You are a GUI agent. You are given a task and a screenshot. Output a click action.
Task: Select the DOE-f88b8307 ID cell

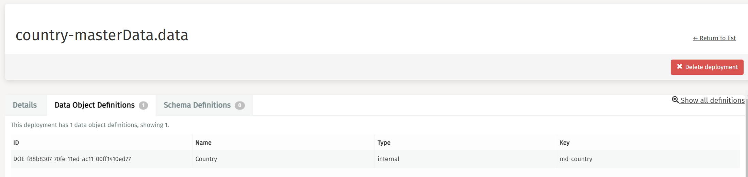coord(72,159)
